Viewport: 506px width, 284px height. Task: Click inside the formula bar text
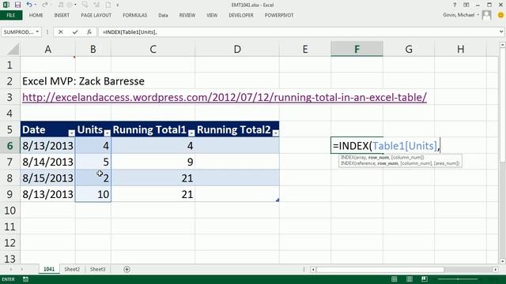pyautogui.click(x=130, y=32)
